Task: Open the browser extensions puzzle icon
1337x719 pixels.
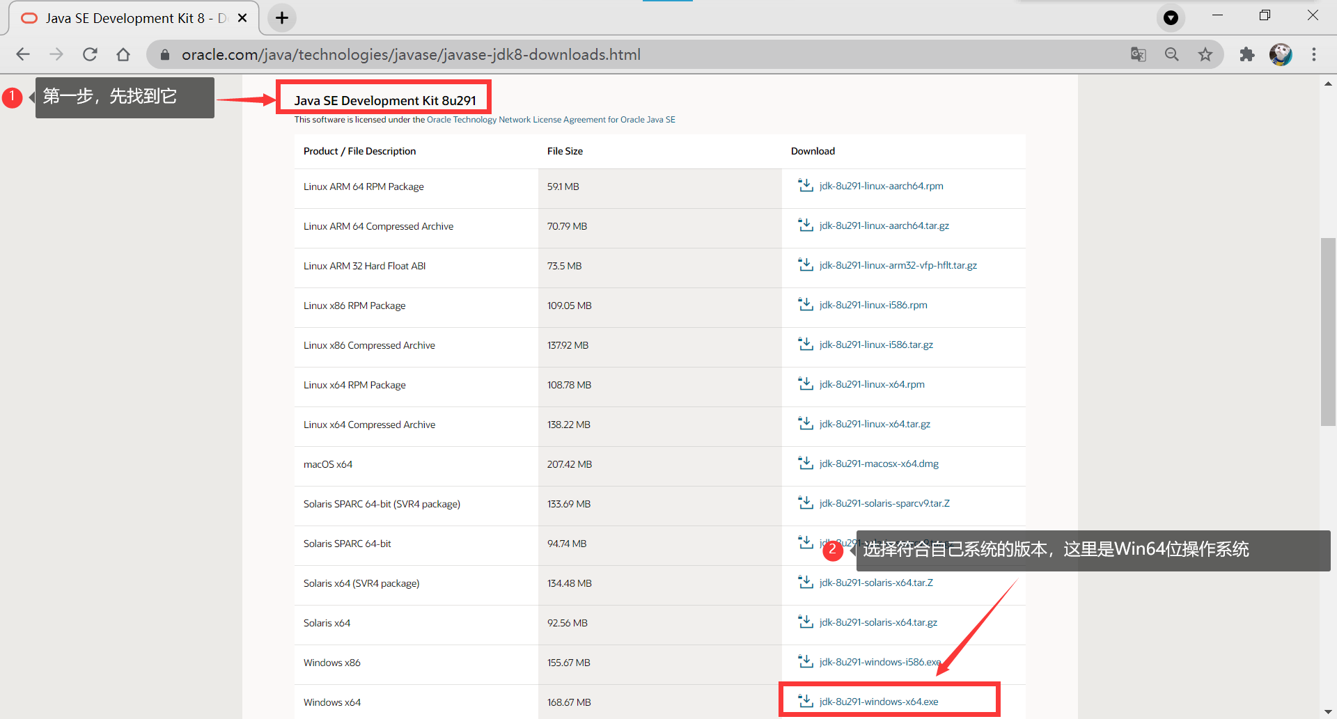Action: (1246, 54)
